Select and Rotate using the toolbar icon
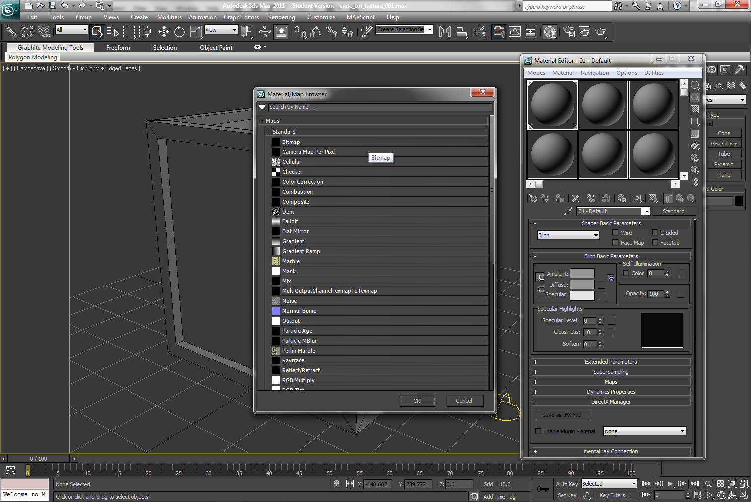The width and height of the screenshot is (751, 502). click(179, 31)
